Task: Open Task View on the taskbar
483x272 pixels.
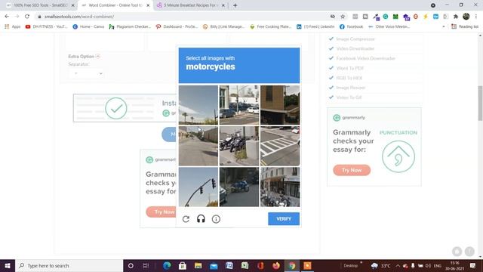Action: pos(146,265)
